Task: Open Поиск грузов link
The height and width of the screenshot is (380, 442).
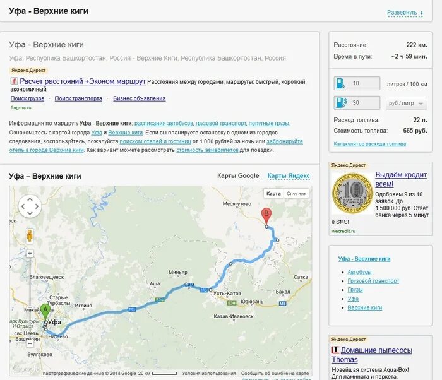Action: click(27, 98)
